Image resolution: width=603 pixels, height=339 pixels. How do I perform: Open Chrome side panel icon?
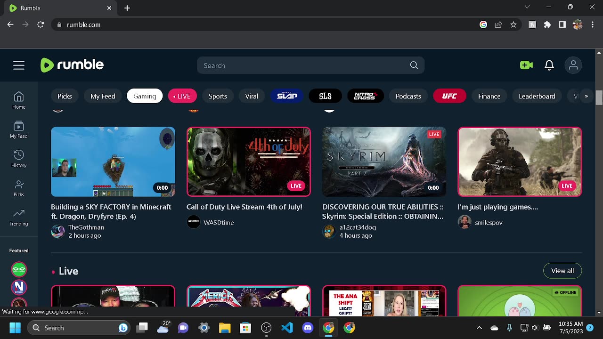562,24
